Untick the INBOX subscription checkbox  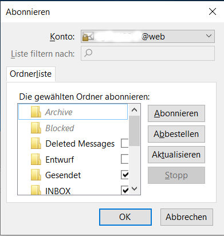pyautogui.click(x=125, y=190)
